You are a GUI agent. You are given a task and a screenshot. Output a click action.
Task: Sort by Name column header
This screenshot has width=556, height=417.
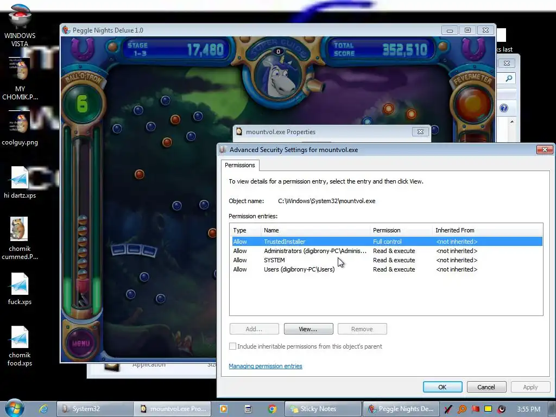tap(315, 230)
